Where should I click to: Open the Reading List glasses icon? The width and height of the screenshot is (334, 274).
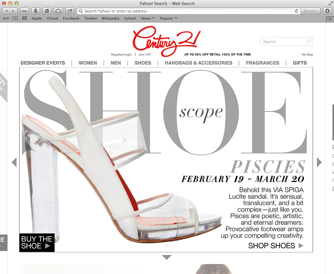[x=6, y=18]
